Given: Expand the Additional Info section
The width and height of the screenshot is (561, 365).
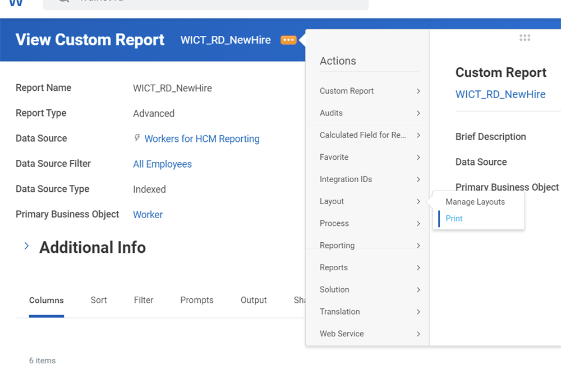Looking at the screenshot, I should point(26,246).
